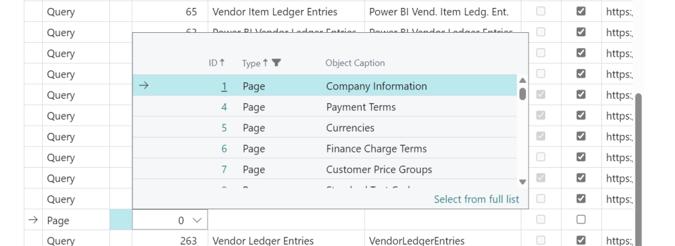The image size is (675, 246).
Task: Click the main page vertical scrollbar
Action: (x=639, y=170)
